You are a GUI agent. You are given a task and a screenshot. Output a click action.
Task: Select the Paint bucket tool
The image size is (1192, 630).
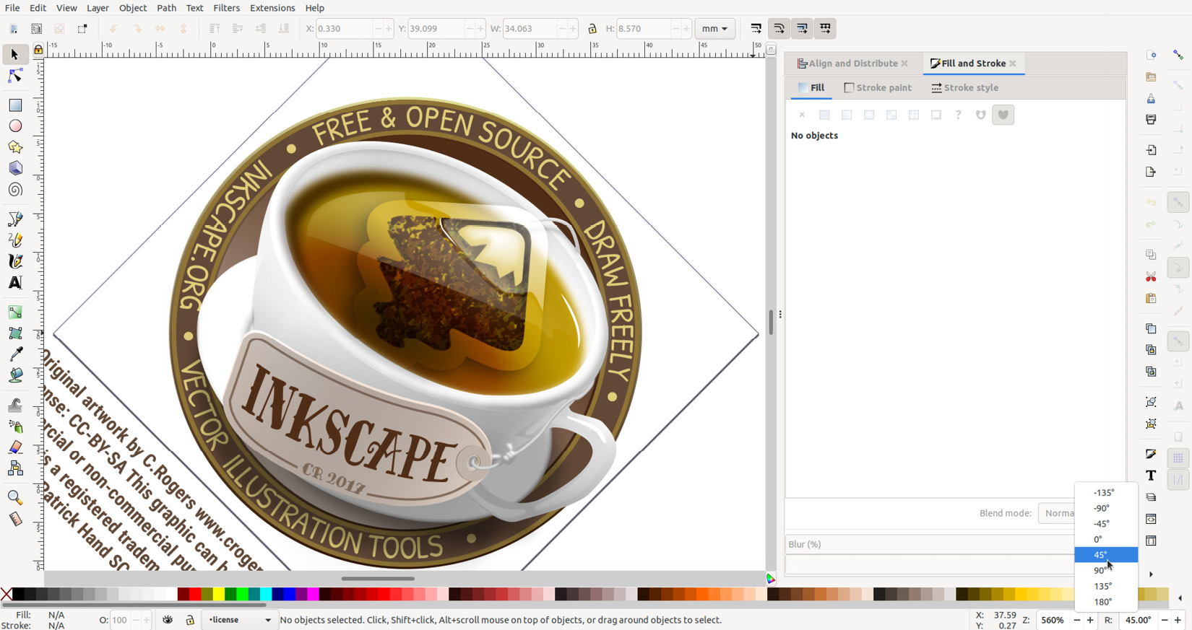[14, 375]
